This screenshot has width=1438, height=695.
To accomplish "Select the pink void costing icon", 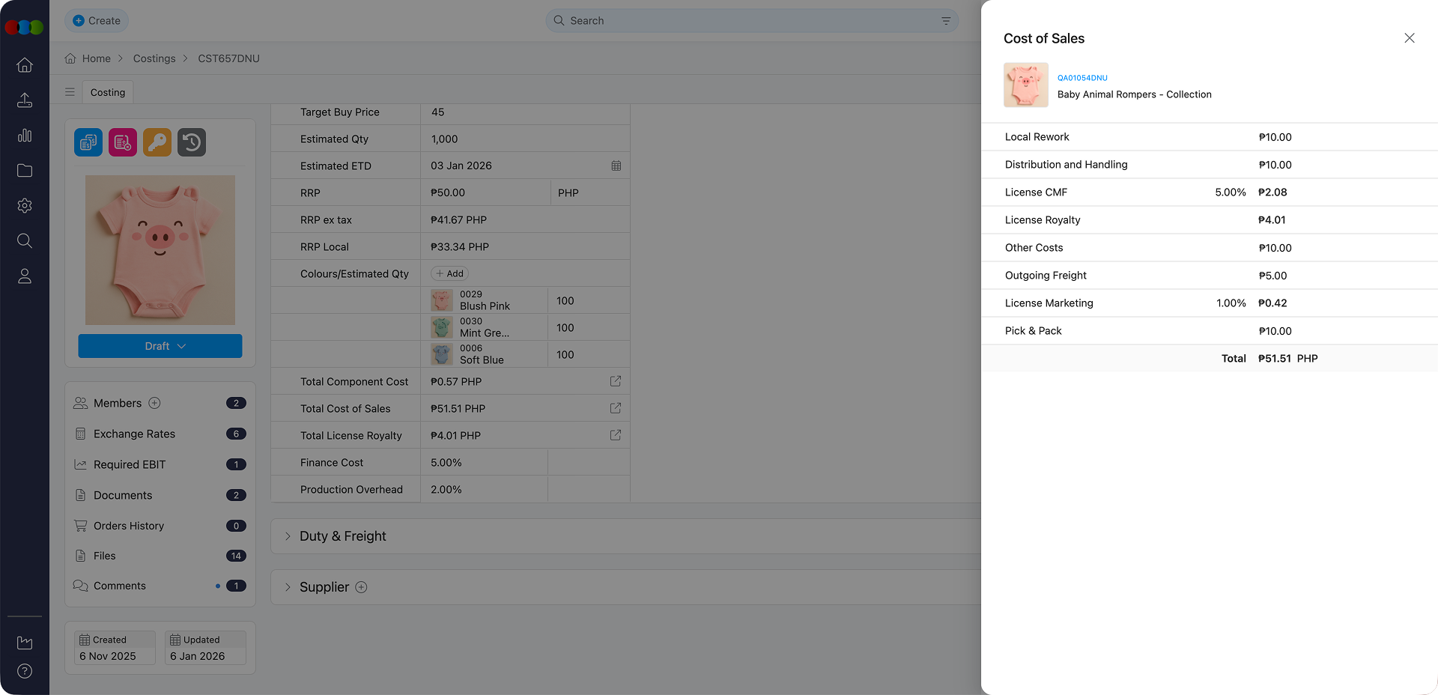I will (122, 142).
